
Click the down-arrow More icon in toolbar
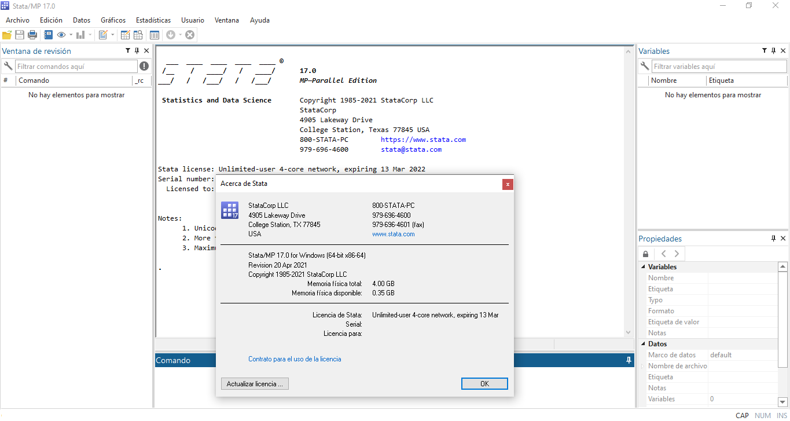171,35
